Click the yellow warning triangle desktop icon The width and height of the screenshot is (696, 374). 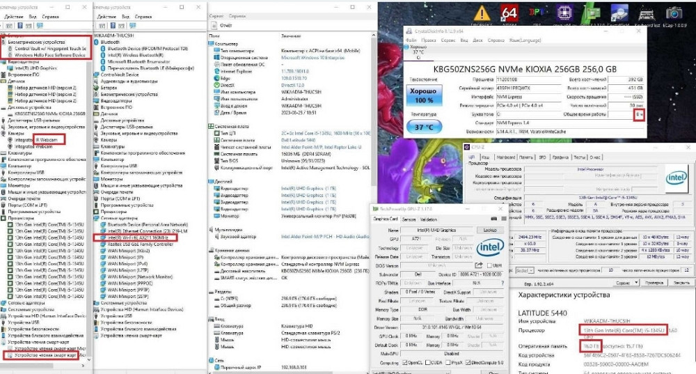[x=482, y=13]
